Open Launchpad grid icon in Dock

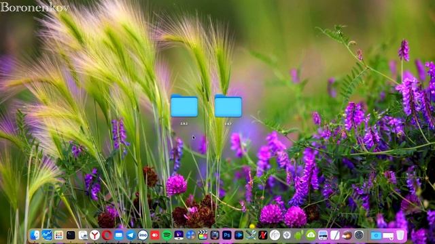point(58,235)
